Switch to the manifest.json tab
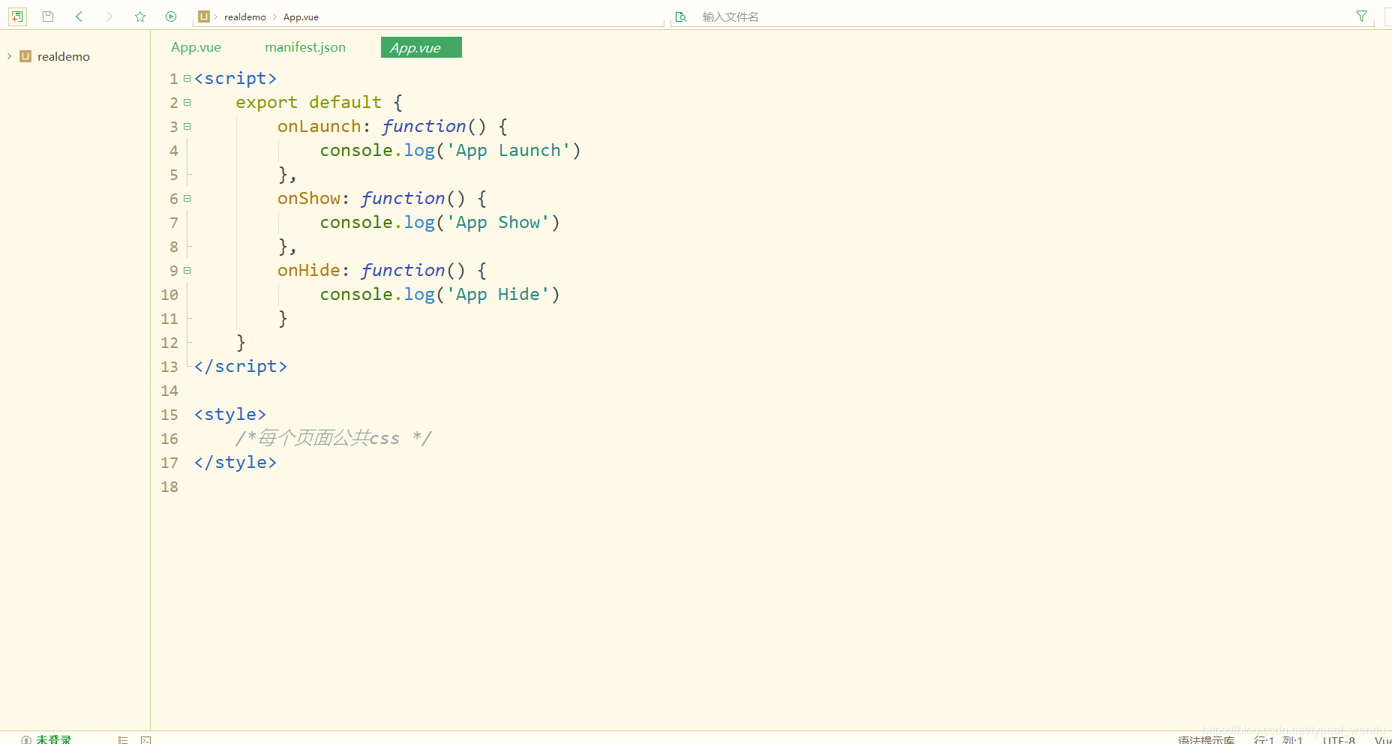Image resolution: width=1392 pixels, height=744 pixels. click(305, 47)
